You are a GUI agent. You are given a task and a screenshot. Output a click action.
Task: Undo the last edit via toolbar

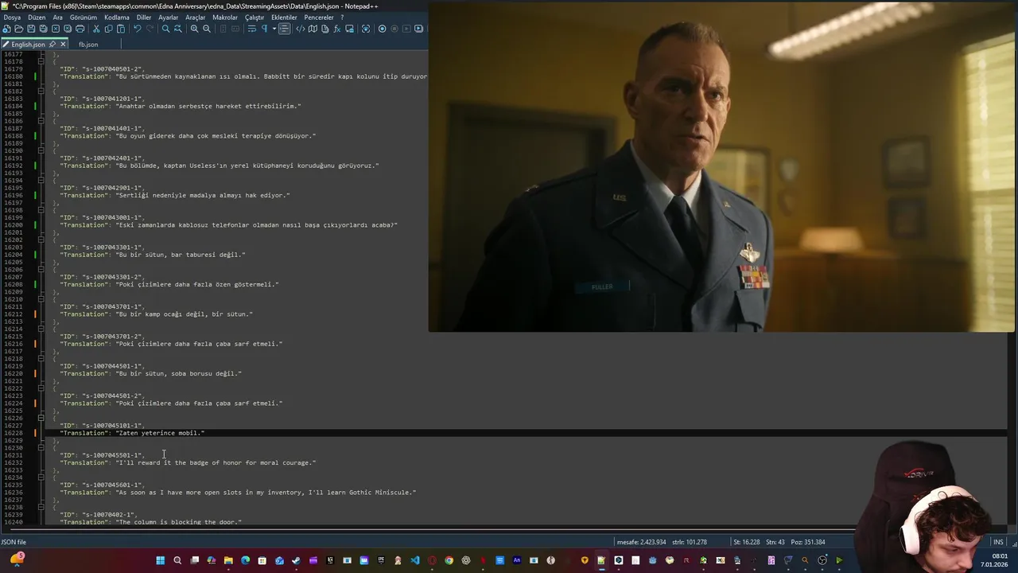(138, 29)
